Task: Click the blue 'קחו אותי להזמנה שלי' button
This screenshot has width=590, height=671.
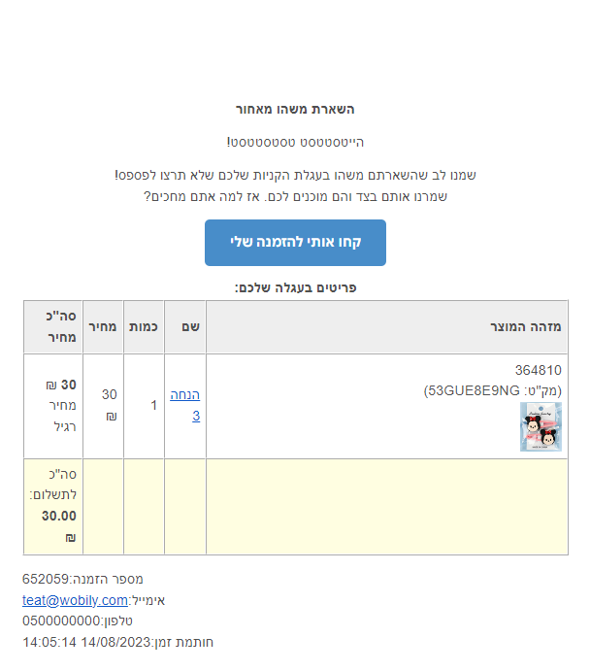Action: point(295,243)
